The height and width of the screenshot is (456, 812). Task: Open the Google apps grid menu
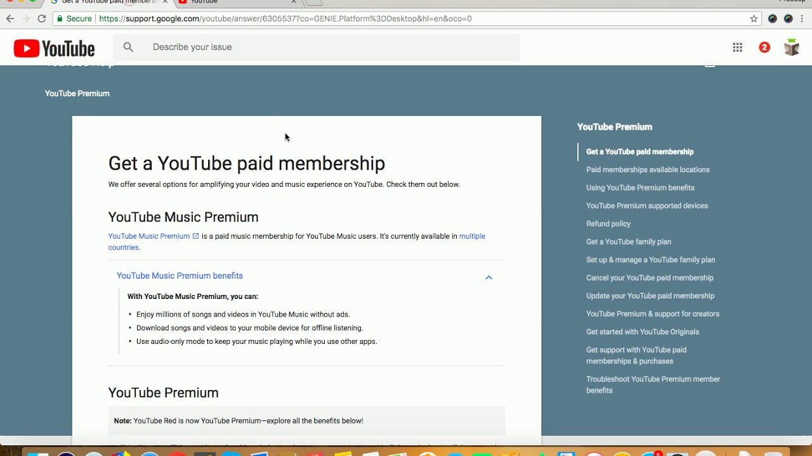[737, 47]
